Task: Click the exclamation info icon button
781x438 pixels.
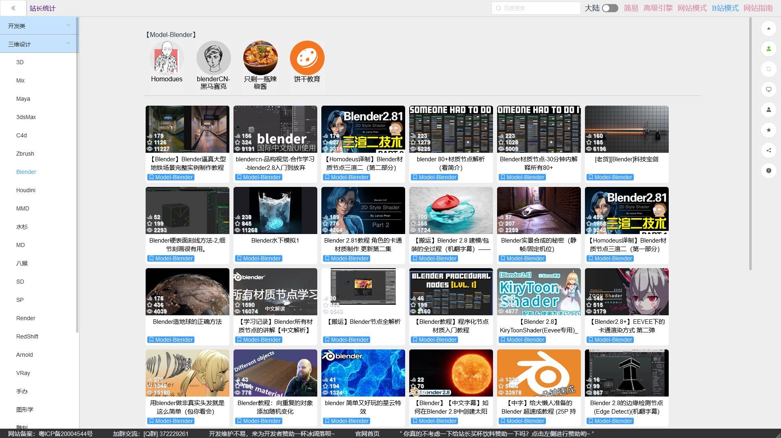Action: click(768, 171)
